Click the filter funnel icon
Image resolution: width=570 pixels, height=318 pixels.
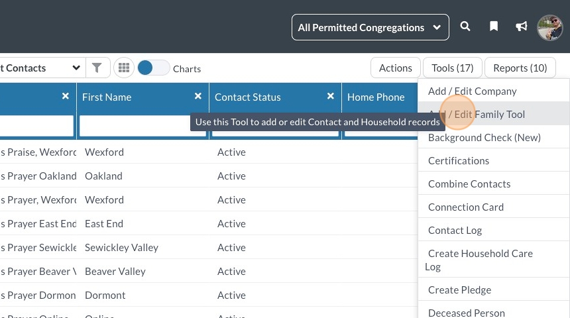pyautogui.click(x=97, y=68)
